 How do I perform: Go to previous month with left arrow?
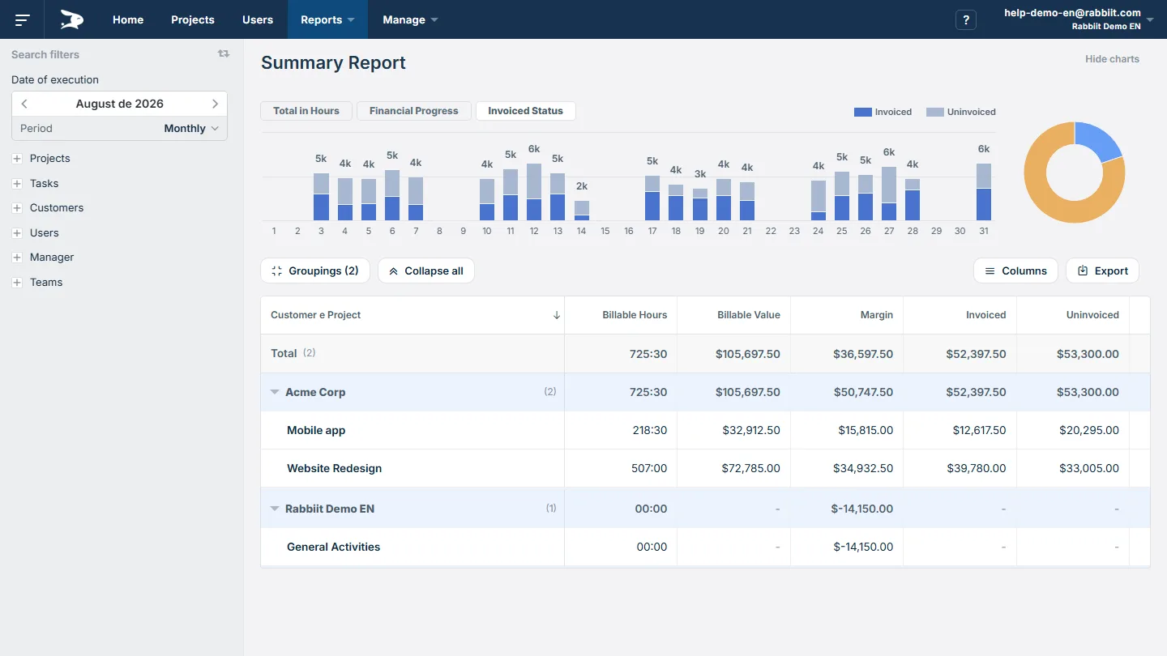click(x=24, y=104)
